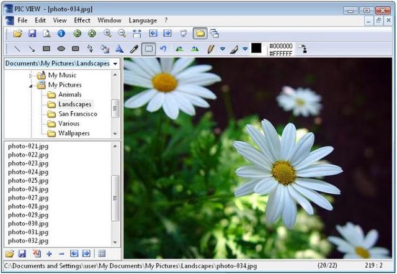The height and width of the screenshot is (274, 397).
Task: Expand the My Music tree node
Action: pyautogui.click(x=30, y=76)
